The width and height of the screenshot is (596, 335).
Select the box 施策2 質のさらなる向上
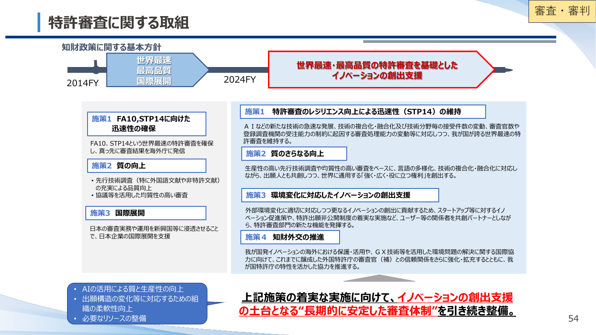(x=295, y=154)
